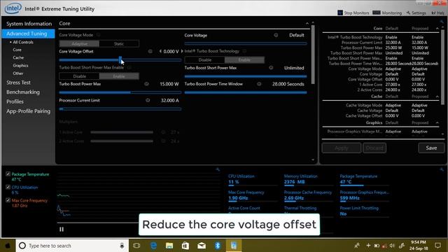
Task: Collapse the Core section header chevron
Action: pyautogui.click(x=307, y=23)
